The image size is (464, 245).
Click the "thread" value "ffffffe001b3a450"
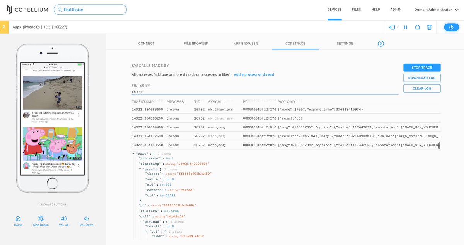coord(194,174)
